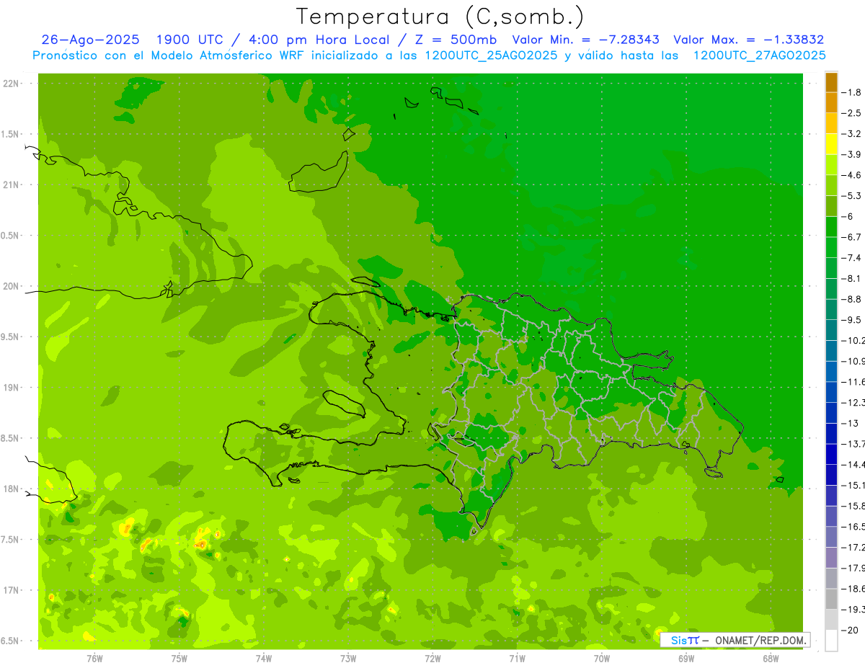This screenshot has width=865, height=668.
Task: Click the 'Valor Min. = -7.28343' value
Action: point(587,40)
